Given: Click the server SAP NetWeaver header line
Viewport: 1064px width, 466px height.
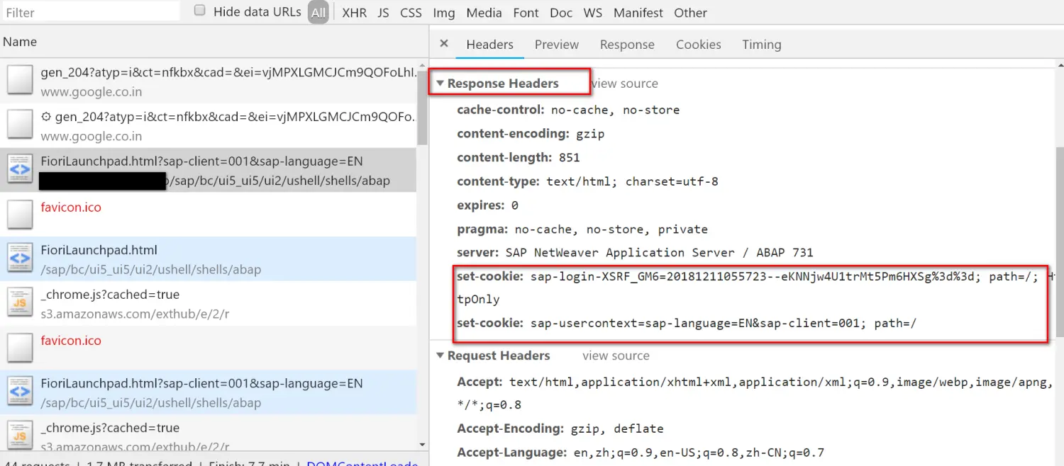Looking at the screenshot, I should pos(635,252).
